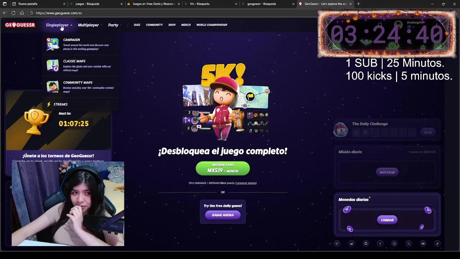
Task: Choose Classic Maps from Singleplayer menu
Action: (x=80, y=65)
